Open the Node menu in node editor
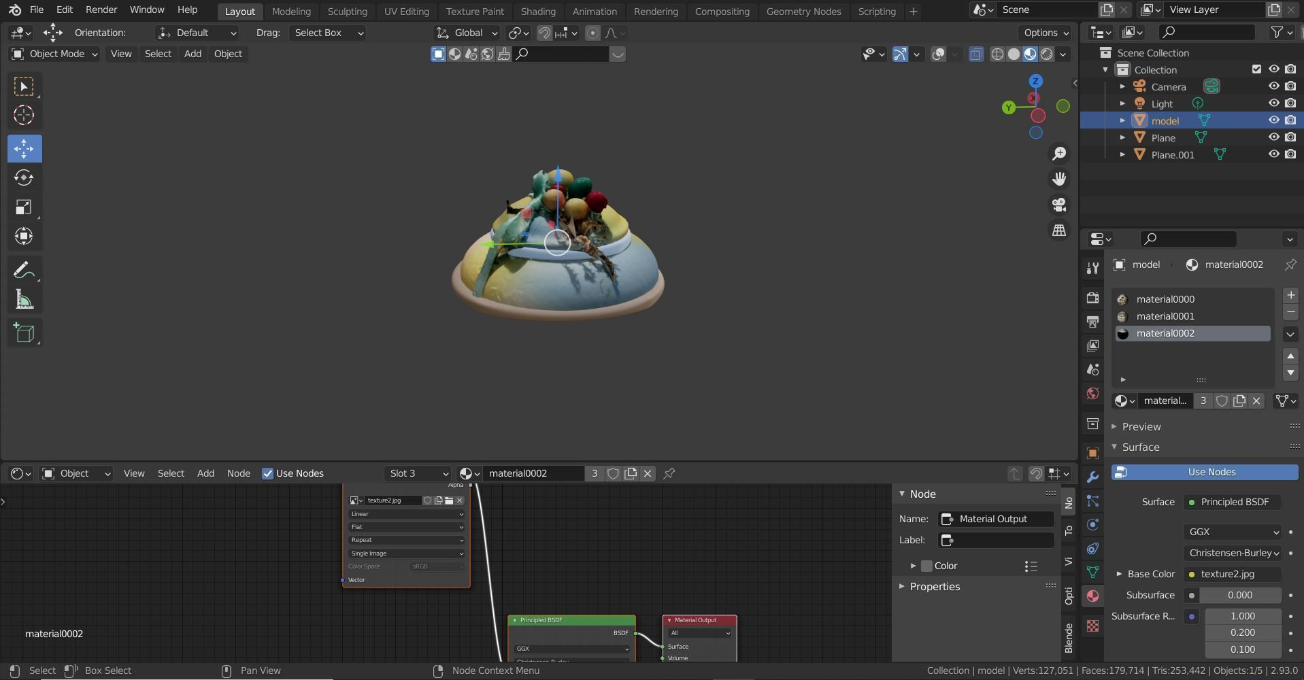Viewport: 1304px width, 680px height. click(x=238, y=473)
